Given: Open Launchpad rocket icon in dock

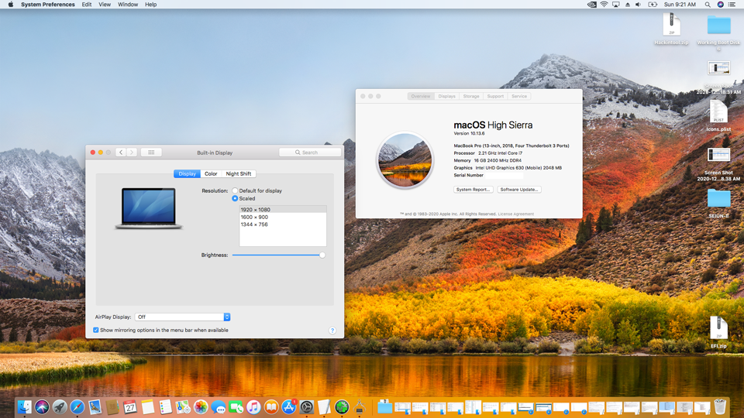Looking at the screenshot, I should [x=60, y=406].
